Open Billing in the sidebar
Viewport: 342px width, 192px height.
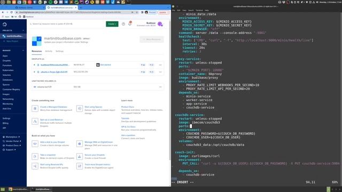click(5, 123)
